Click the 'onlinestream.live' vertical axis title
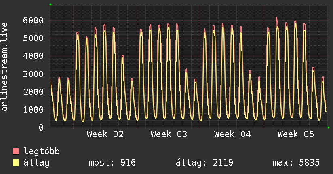Image resolution: width=333 pixels, height=174 pixels. pyautogui.click(x=5, y=67)
